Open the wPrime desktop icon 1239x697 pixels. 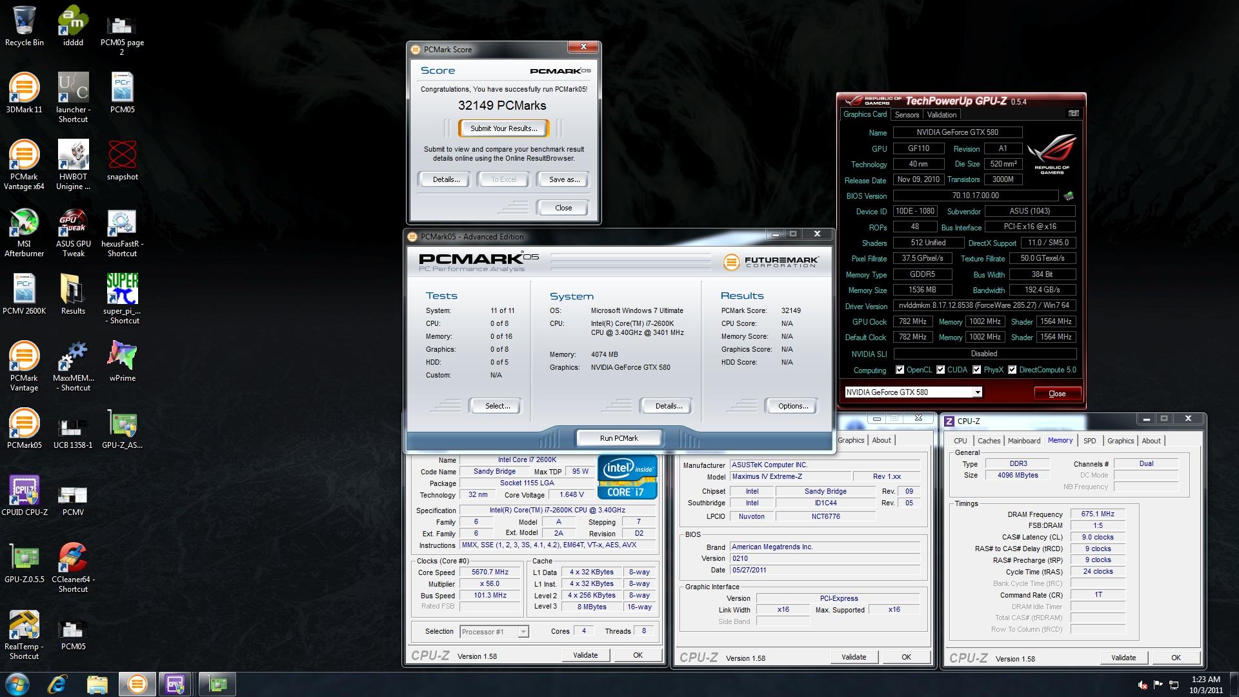pos(123,361)
